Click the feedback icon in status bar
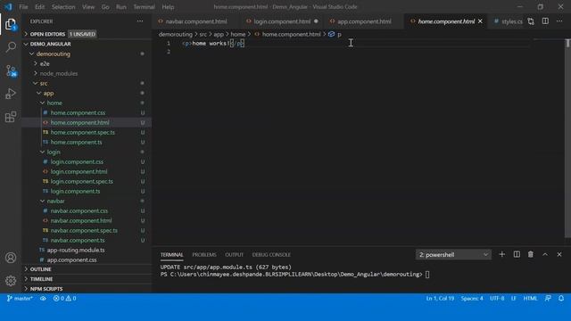This screenshot has height=321, width=571. (548, 299)
